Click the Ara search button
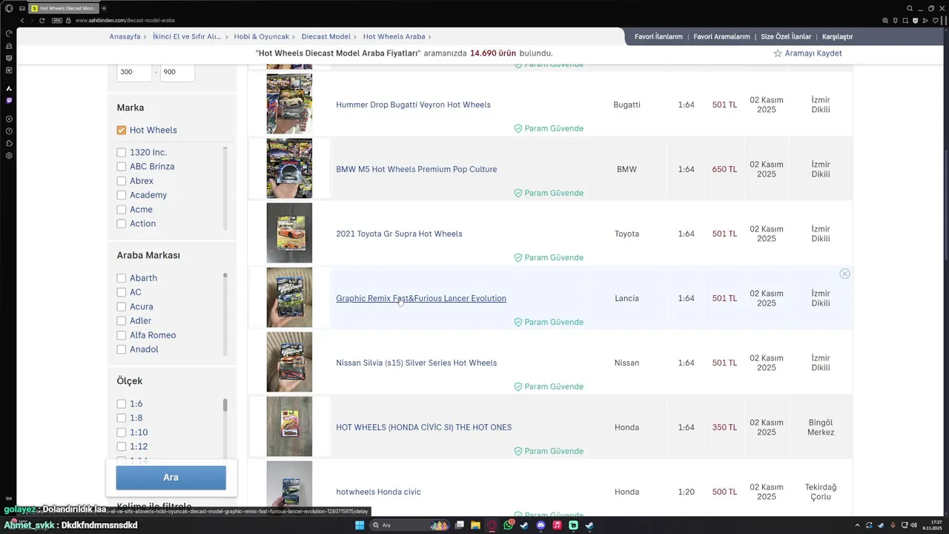The image size is (949, 534). click(x=171, y=478)
